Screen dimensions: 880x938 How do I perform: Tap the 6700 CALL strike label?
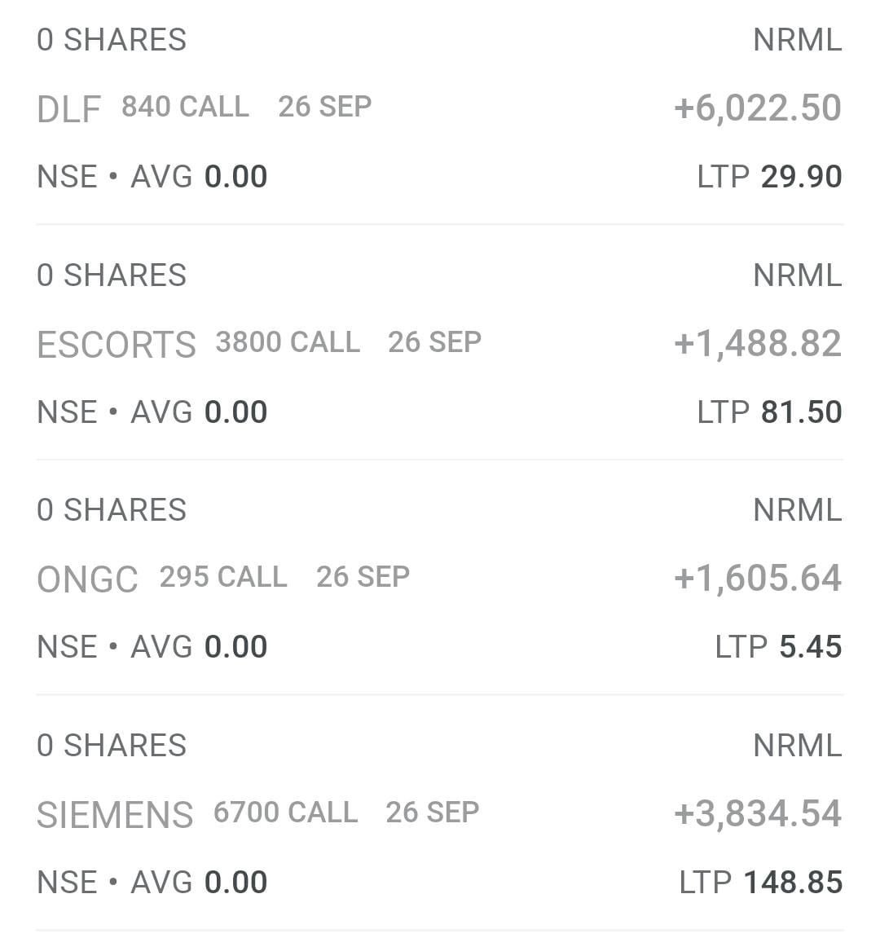285,812
